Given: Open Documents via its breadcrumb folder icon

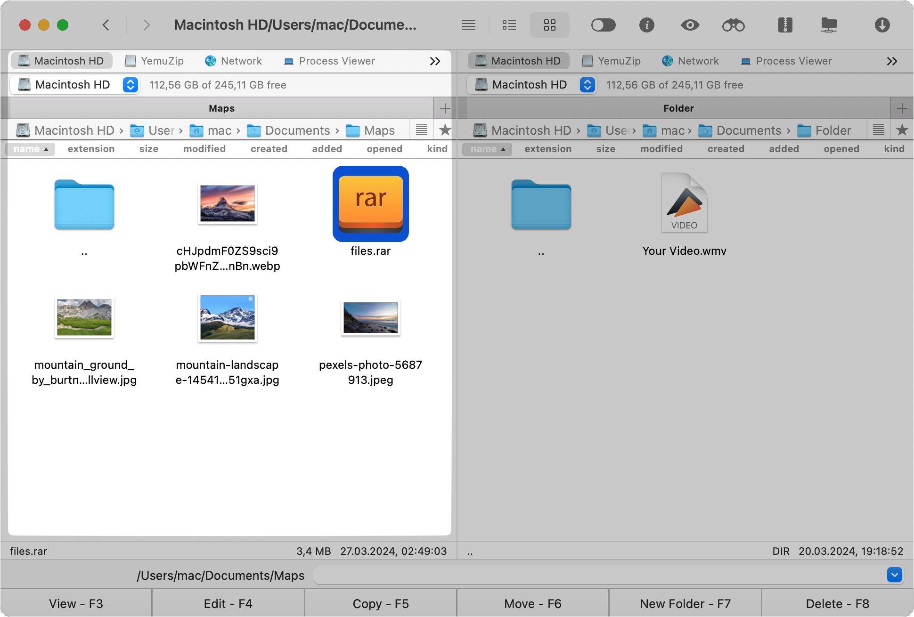Looking at the screenshot, I should 254,130.
